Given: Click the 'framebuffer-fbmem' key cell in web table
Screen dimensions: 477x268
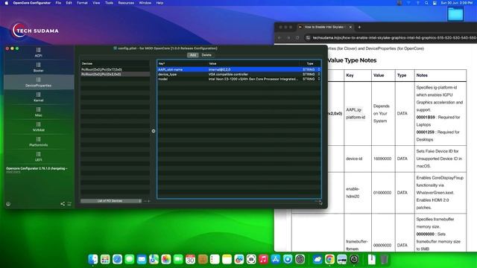Looking at the screenshot, I should point(357,245).
